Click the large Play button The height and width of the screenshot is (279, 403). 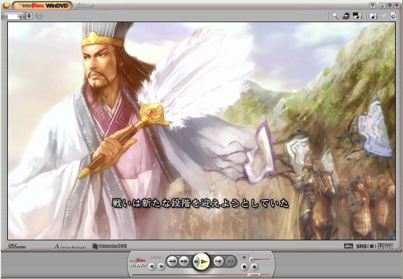[204, 262]
